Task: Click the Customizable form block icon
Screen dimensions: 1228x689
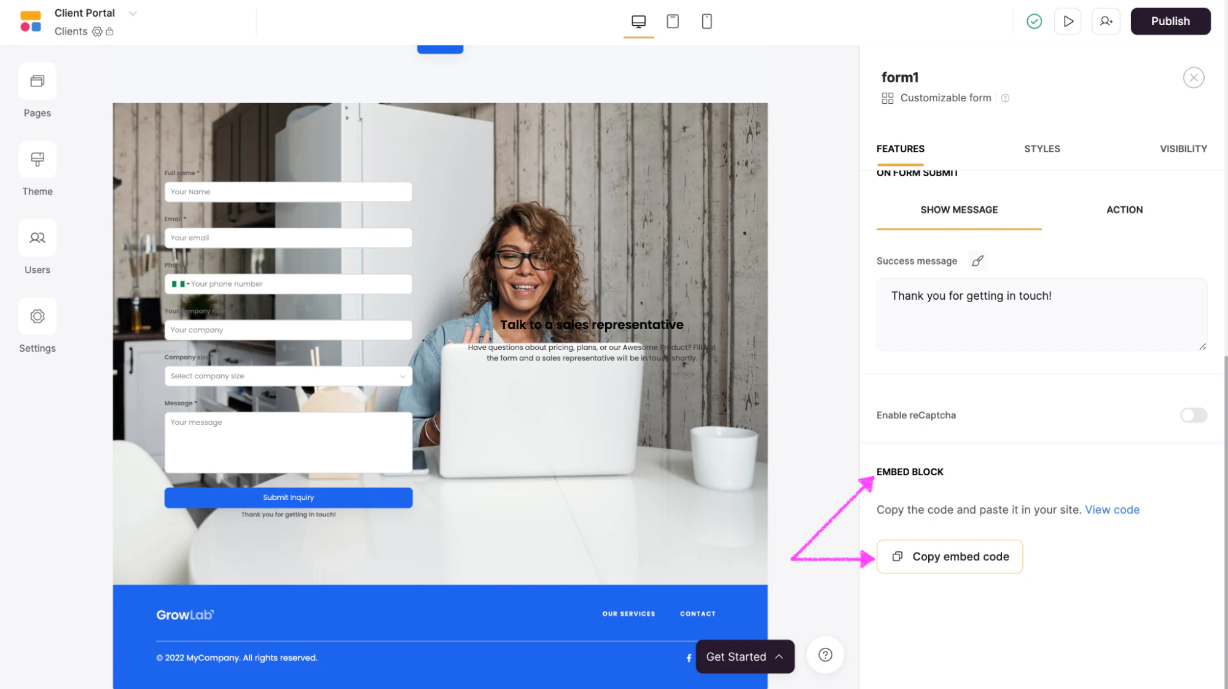Action: 888,98
